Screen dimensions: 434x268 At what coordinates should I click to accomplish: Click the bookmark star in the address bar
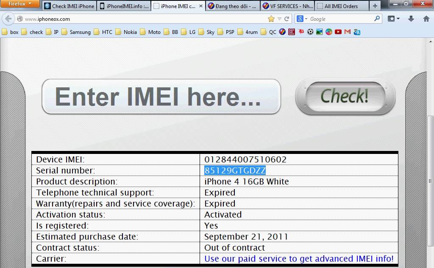point(271,19)
